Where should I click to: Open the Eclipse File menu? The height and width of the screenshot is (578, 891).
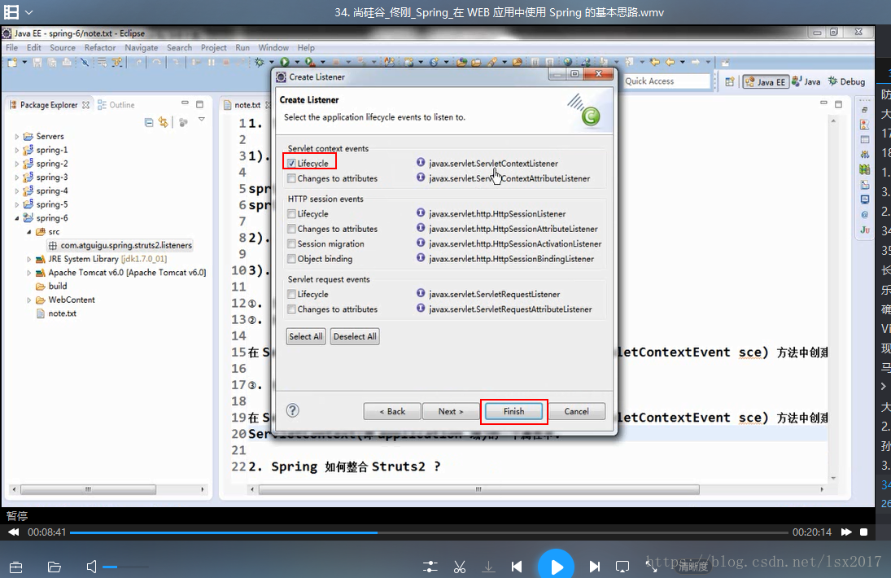[x=12, y=48]
